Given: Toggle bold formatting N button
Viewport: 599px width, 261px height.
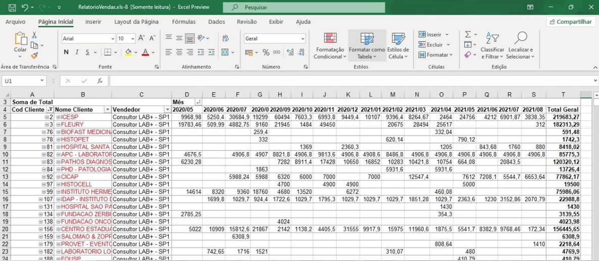Looking at the screenshot, I should 66,52.
